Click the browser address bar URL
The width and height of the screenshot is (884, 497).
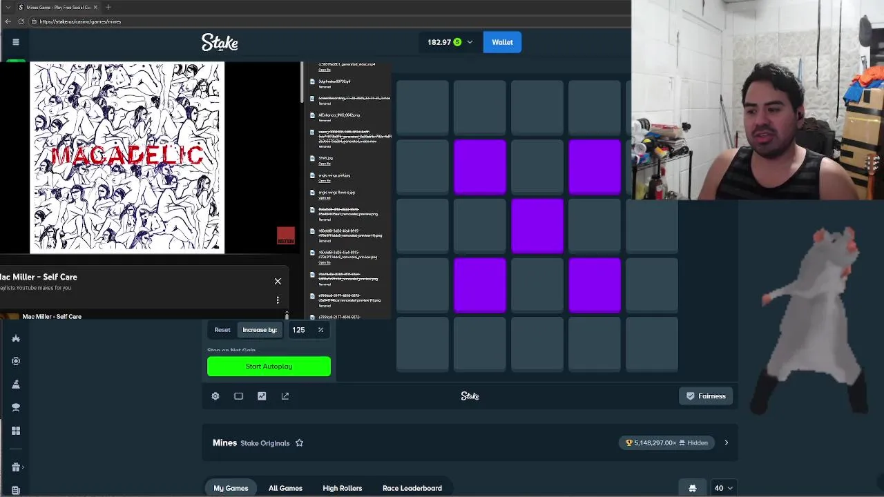click(x=80, y=21)
